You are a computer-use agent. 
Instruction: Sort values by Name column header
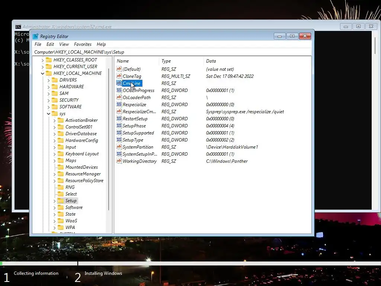tap(137, 61)
